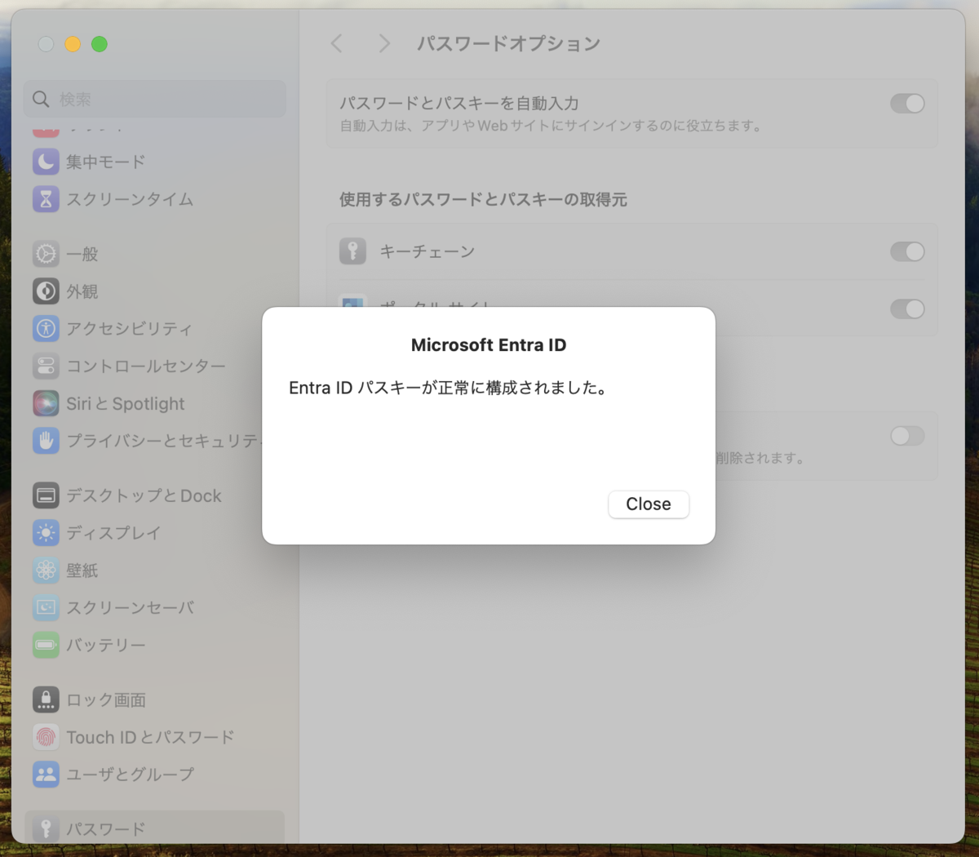Select コントロールセンター in the sidebar

pyautogui.click(x=146, y=366)
